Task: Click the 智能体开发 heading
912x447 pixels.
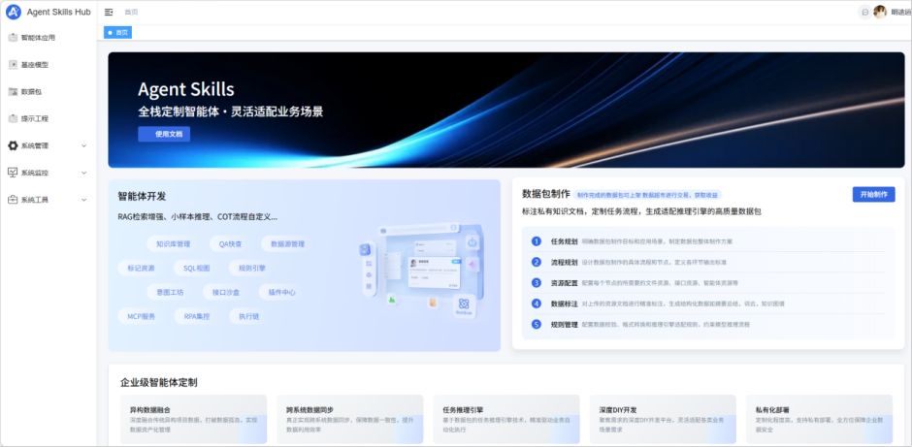Action: pyautogui.click(x=142, y=197)
